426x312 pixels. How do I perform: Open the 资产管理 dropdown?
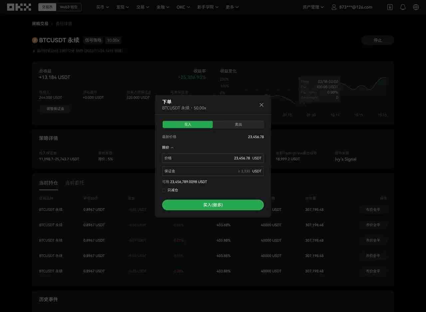(312, 7)
